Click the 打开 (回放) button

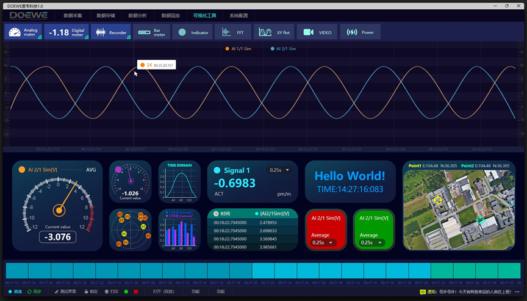coord(163,292)
